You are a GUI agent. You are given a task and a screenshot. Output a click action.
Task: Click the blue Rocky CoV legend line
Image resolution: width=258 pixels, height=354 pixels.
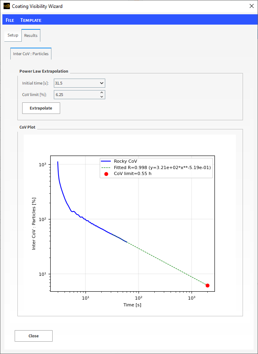[106, 162]
